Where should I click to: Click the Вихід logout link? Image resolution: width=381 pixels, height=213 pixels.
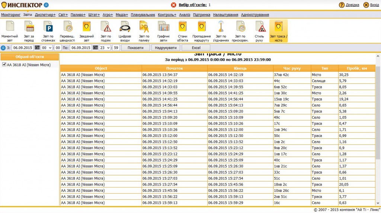(x=374, y=5)
